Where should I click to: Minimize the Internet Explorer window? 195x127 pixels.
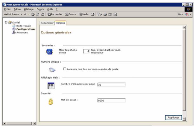click(x=183, y=5)
